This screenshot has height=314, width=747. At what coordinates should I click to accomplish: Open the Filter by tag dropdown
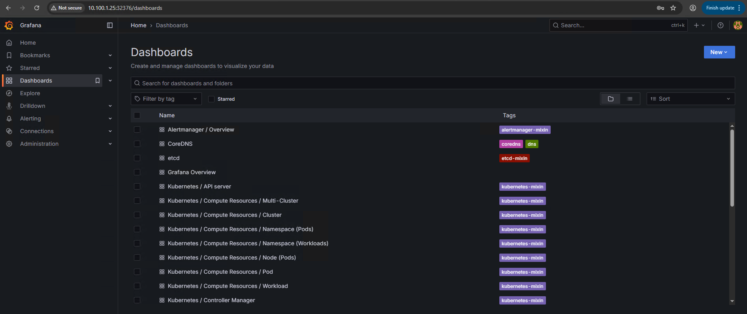point(166,99)
